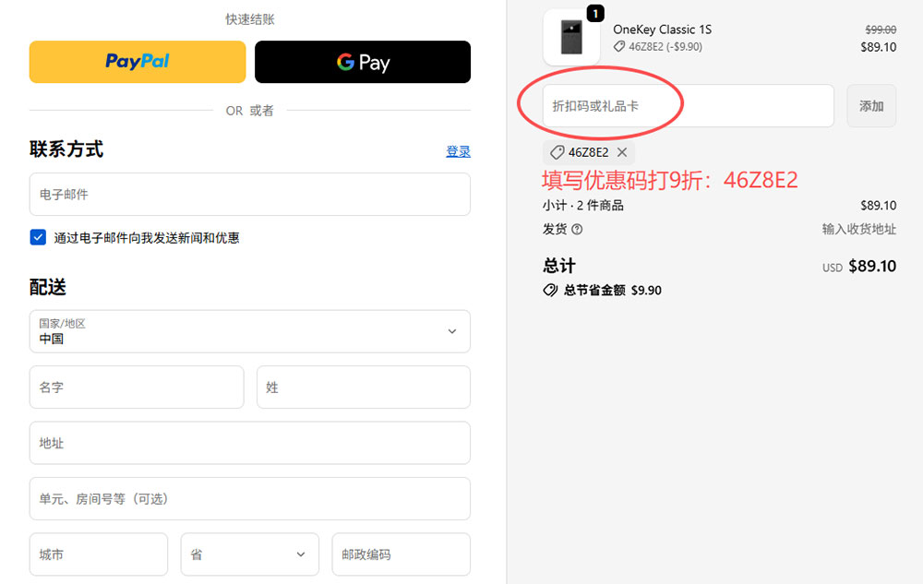923x584 pixels.
Task: Click the 姓 last name field
Action: (363, 387)
